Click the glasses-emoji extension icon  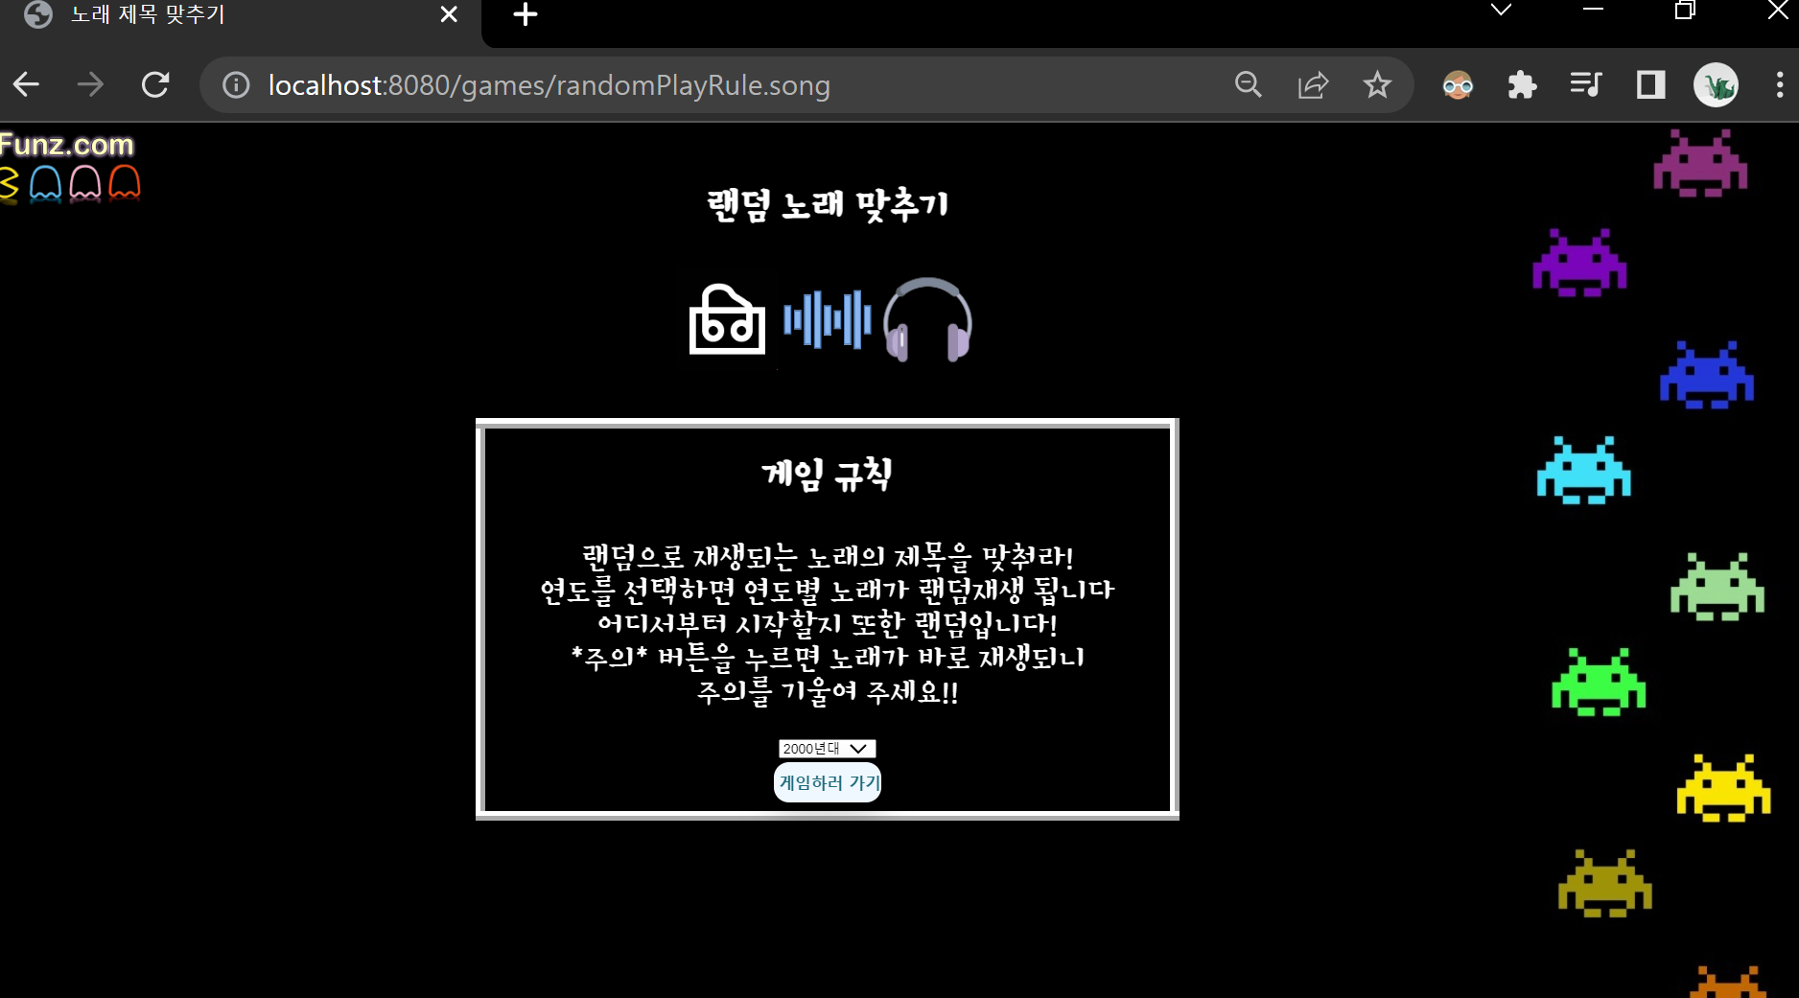click(1457, 84)
